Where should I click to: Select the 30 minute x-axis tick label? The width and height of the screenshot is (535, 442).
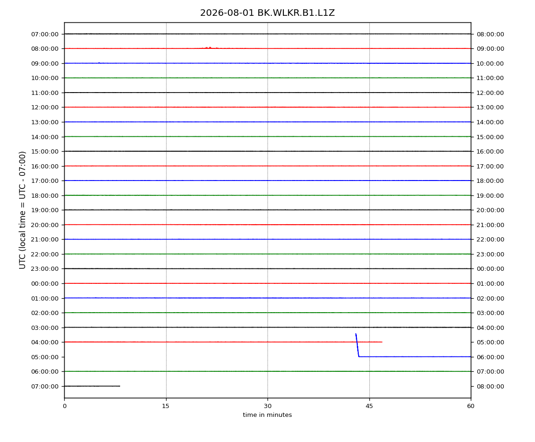click(x=267, y=406)
